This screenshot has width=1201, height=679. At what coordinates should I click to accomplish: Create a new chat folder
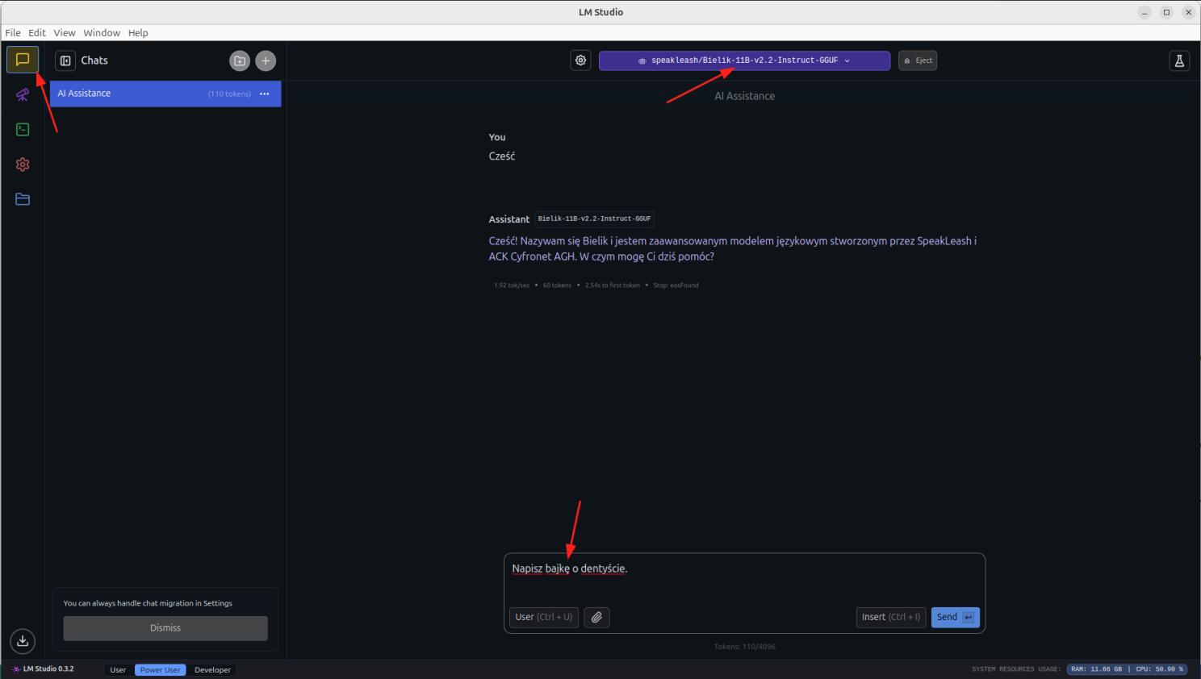[x=240, y=60]
